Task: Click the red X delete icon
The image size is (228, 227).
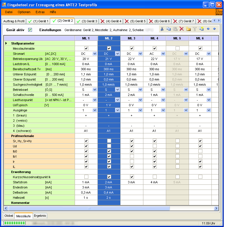Action: (x=182, y=29)
